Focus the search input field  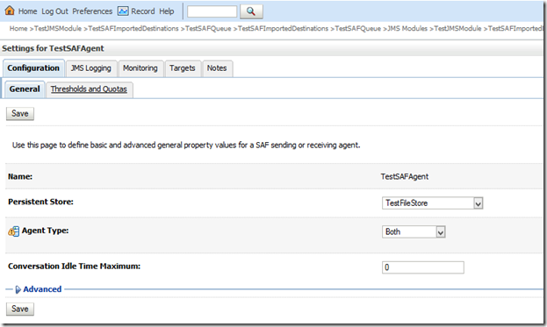point(212,11)
